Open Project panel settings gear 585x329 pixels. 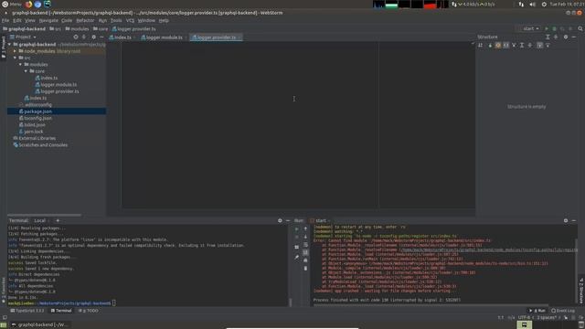(x=93, y=37)
